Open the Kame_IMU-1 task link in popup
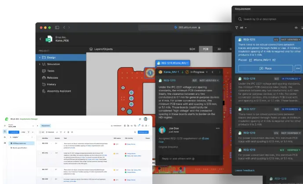This screenshot has height=184, width=303. [171, 72]
